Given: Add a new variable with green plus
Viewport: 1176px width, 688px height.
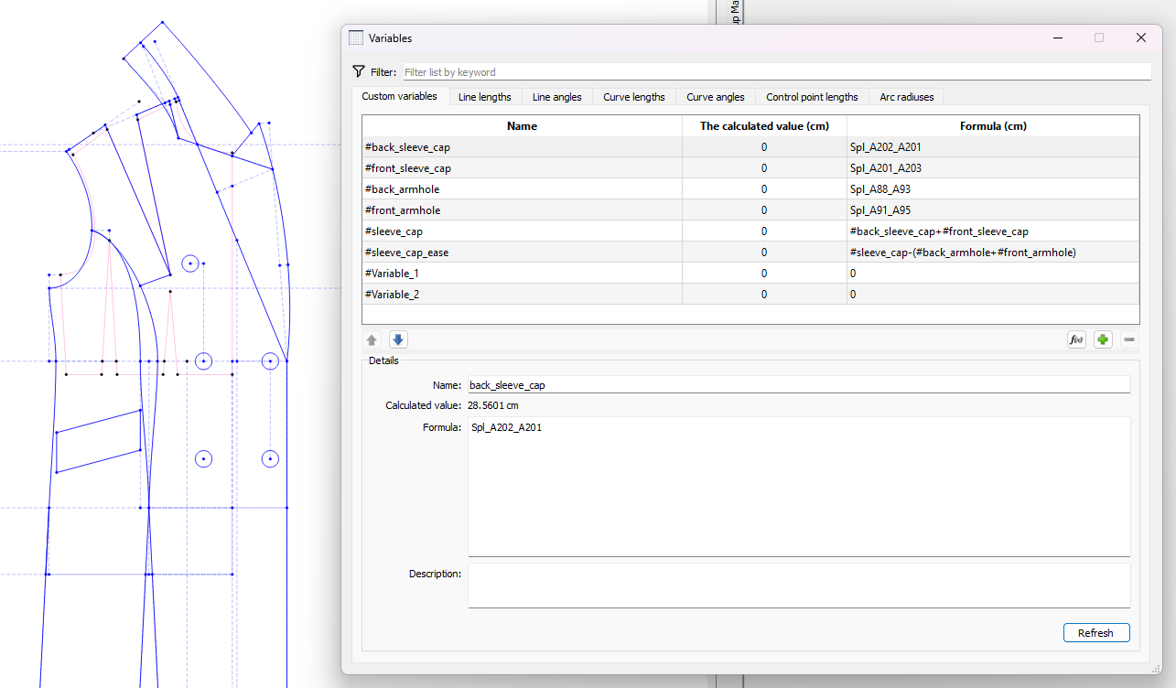Looking at the screenshot, I should [1103, 339].
